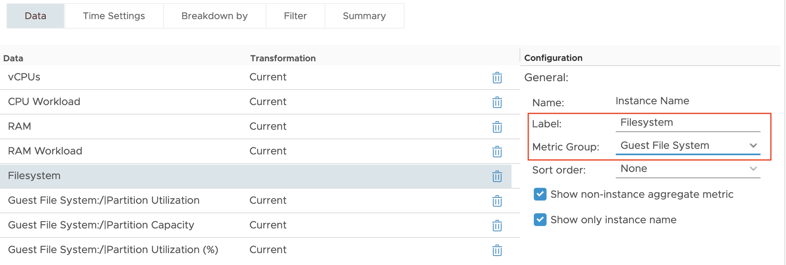
Task: Switch to the Time Settings tab
Action: coord(114,16)
